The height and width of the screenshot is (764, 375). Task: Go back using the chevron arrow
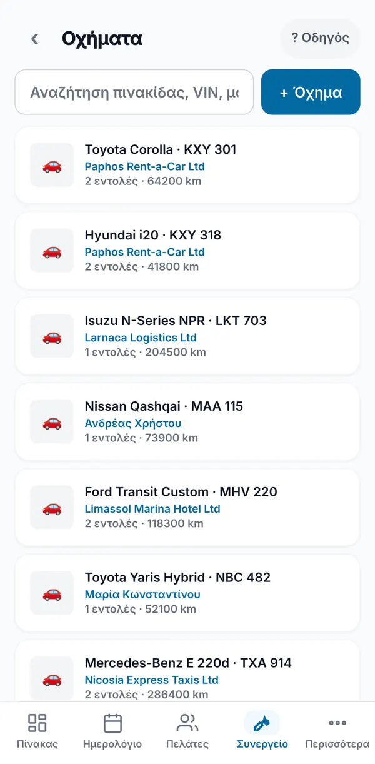tap(35, 39)
